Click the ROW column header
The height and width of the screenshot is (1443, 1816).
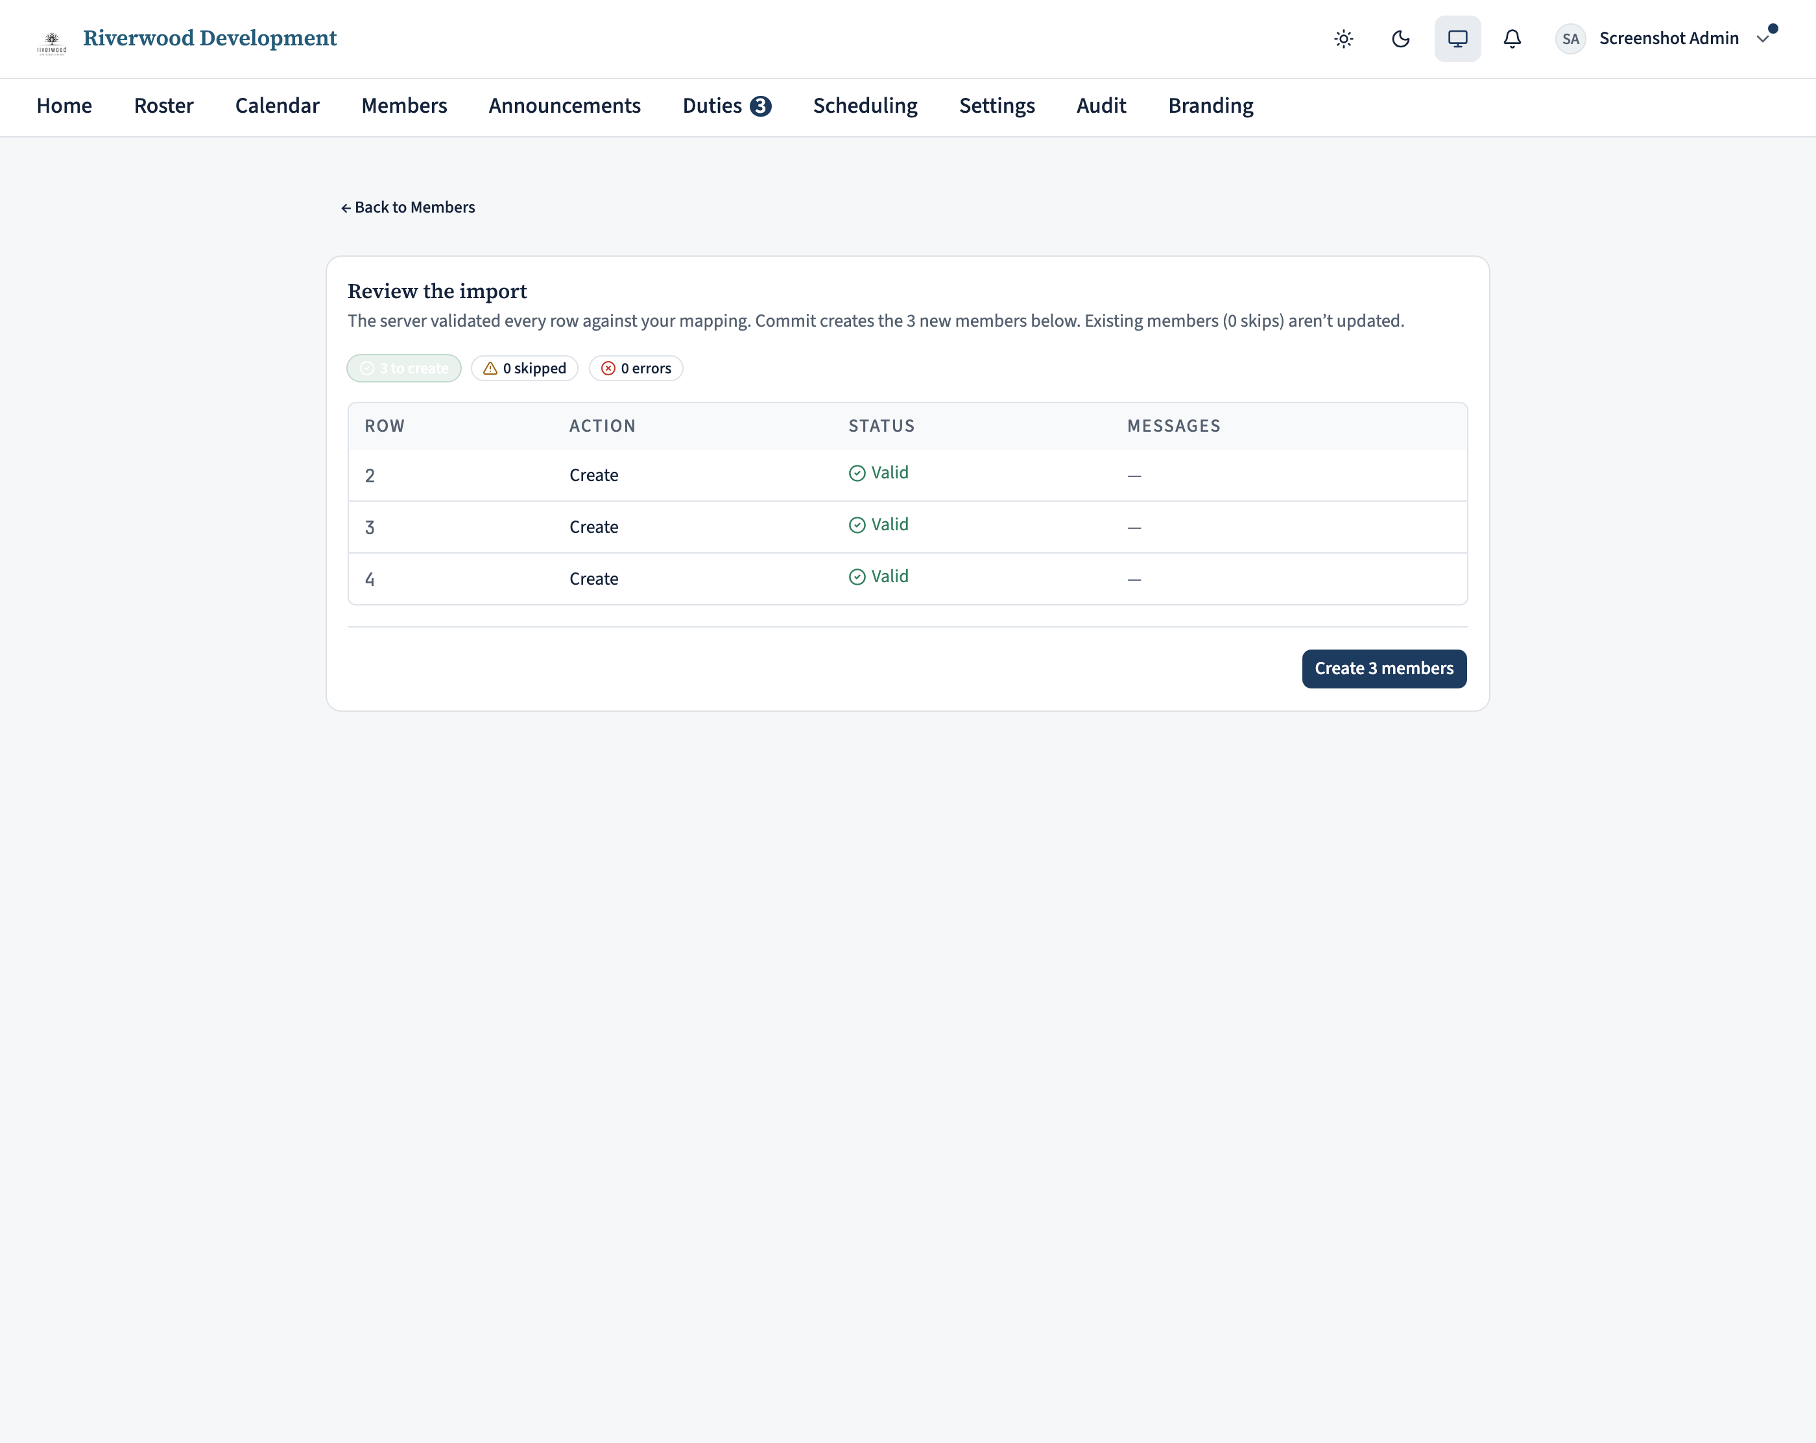pos(385,426)
